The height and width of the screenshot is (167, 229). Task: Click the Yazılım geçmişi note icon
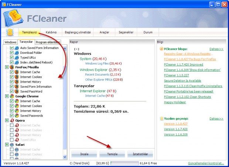(x=161, y=118)
